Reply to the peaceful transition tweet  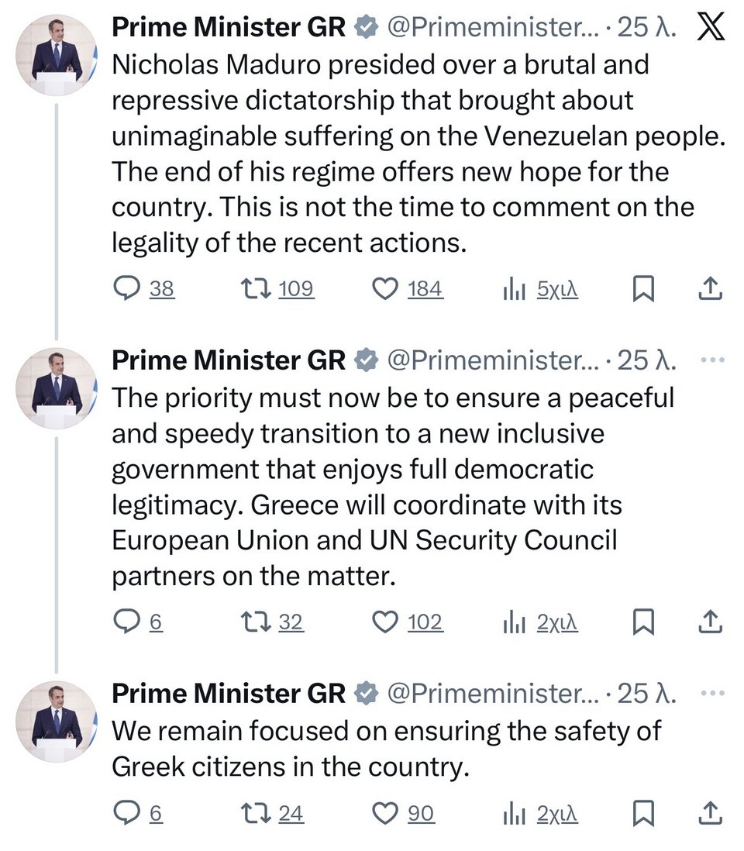click(x=126, y=622)
